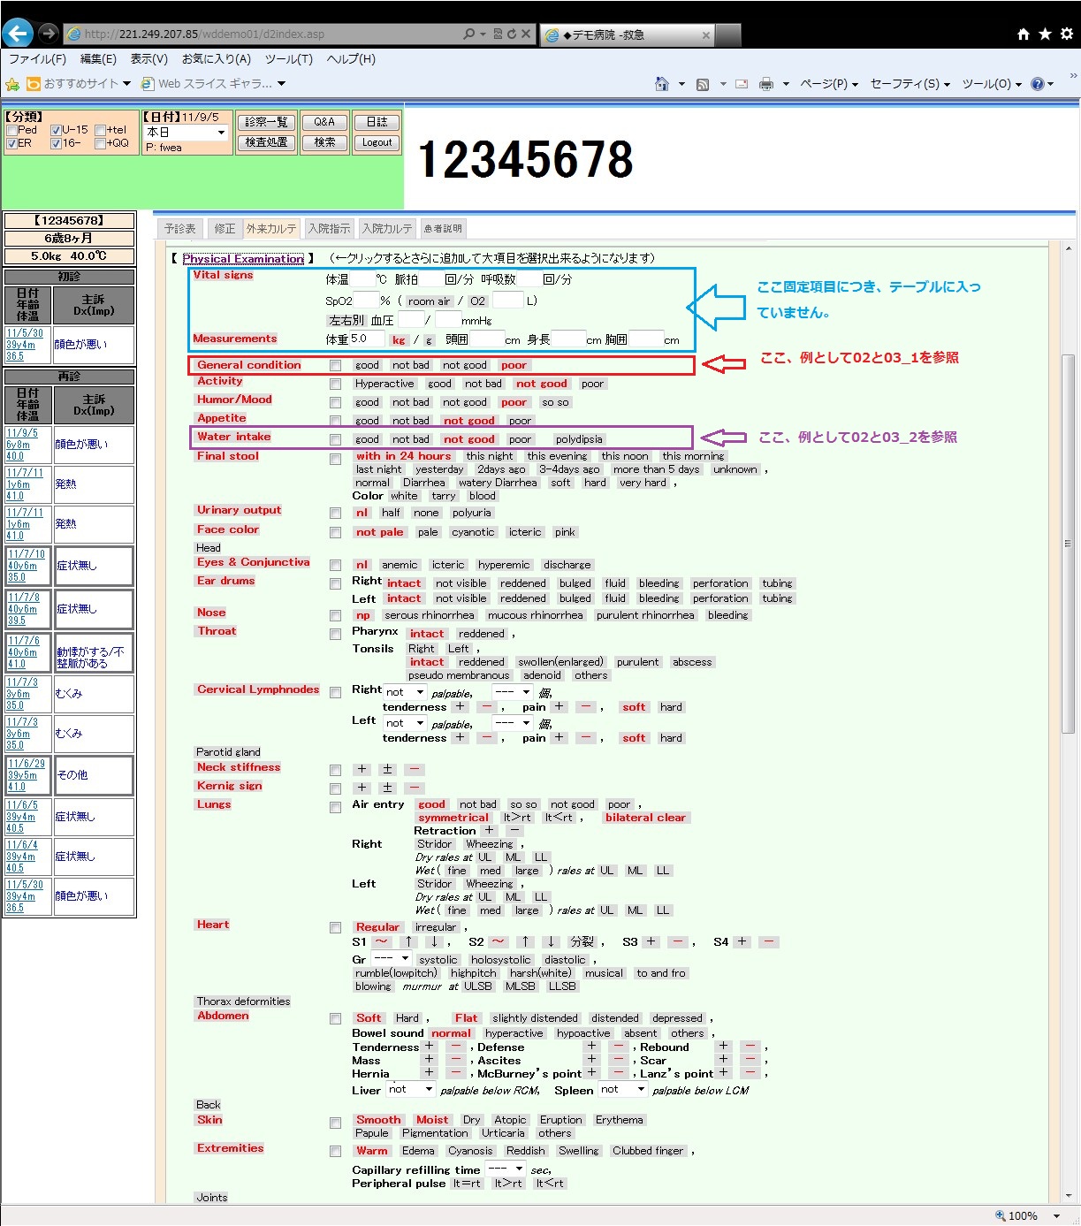
Task: Switch to the 入院カルテ tab
Action: click(x=387, y=229)
